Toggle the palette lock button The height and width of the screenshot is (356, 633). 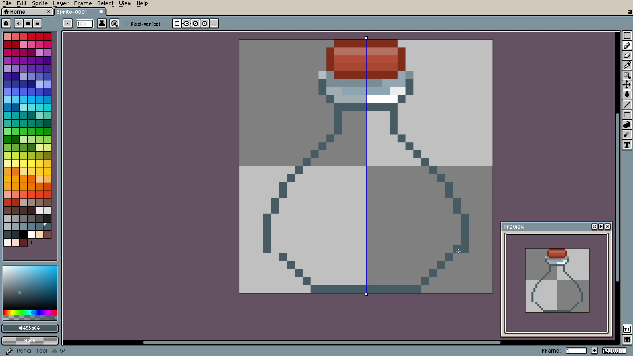tap(6, 23)
